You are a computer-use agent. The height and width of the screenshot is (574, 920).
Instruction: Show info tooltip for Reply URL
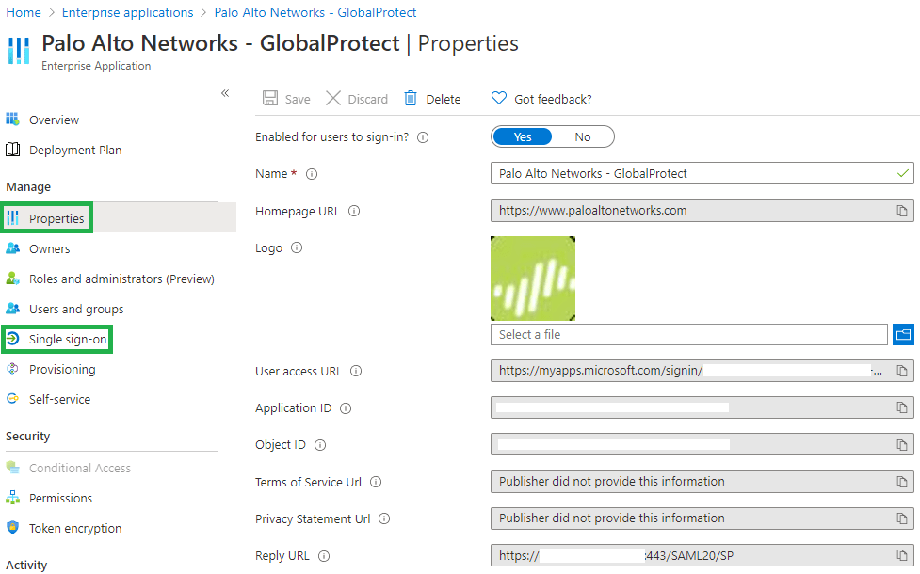(324, 556)
